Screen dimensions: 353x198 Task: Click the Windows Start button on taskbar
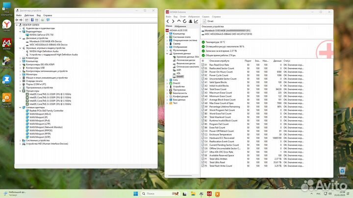(135, 194)
